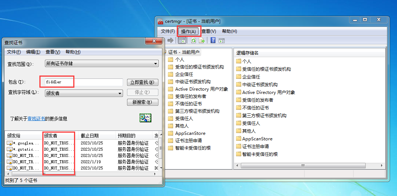Viewport: 397px width, 196px height.
Task: Select 受信任的发布者 in right list pane
Action: [258, 100]
